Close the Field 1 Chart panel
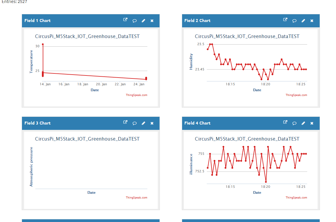The width and height of the screenshot is (336, 222). (152, 21)
